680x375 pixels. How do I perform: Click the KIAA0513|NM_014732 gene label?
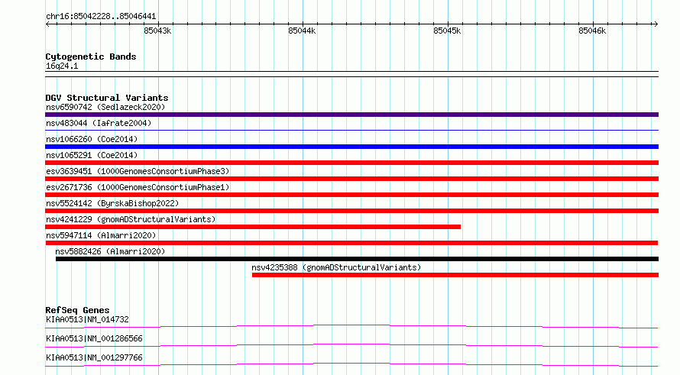(x=87, y=319)
